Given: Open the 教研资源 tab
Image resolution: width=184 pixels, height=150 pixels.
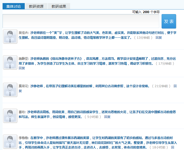Looking at the screenshot, I should click(x=36, y=6).
